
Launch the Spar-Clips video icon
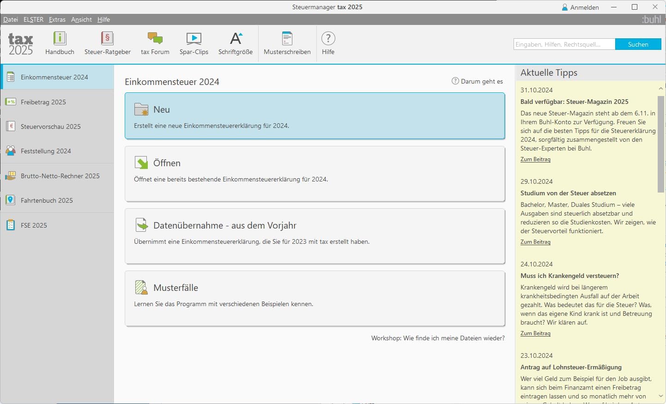[x=194, y=38]
